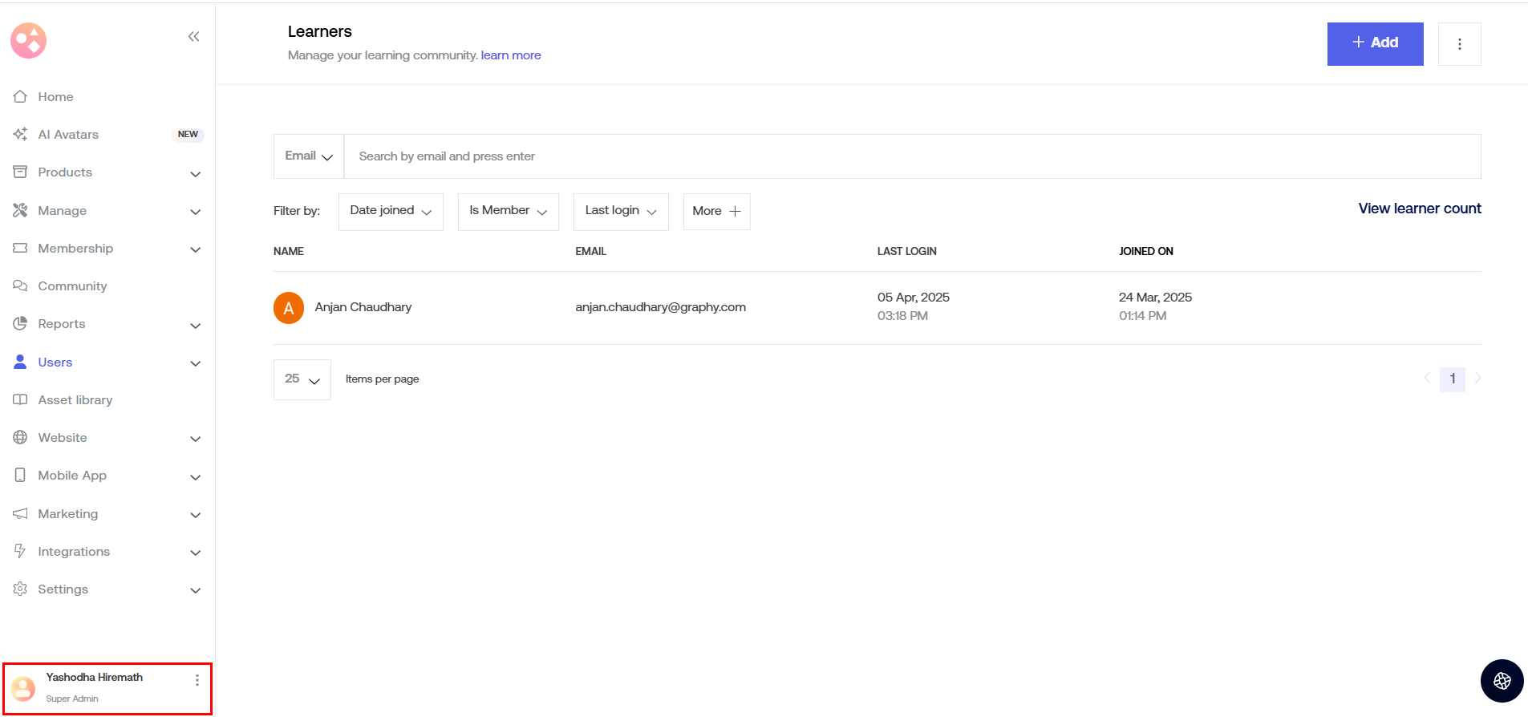Open Asset library book icon
1528x717 pixels.
(20, 400)
